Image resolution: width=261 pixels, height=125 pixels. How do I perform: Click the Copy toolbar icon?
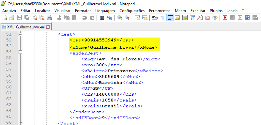tap(67, 18)
